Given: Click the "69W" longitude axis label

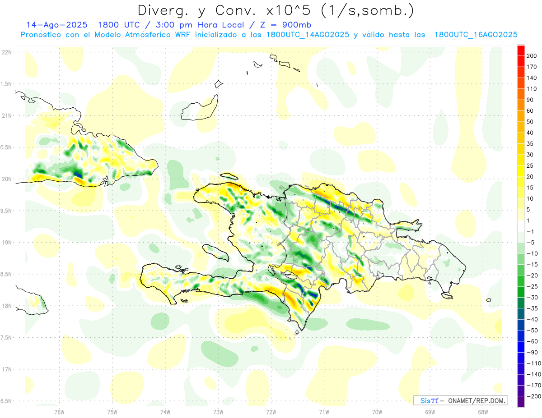Looking at the screenshot, I should (x=430, y=412).
